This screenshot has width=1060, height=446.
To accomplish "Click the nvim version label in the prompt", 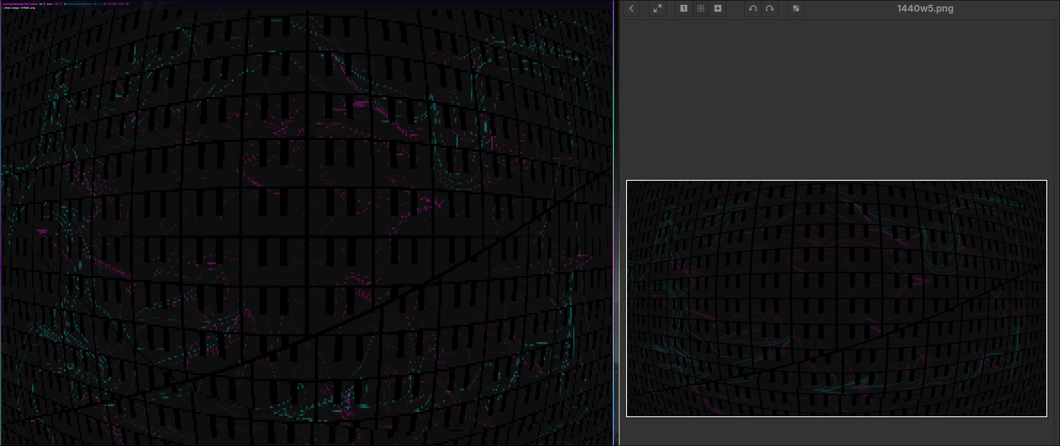I will click(x=84, y=4).
